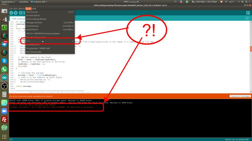Open the green checkmark dock app
This screenshot has height=141, width=252.
pos(4,103)
